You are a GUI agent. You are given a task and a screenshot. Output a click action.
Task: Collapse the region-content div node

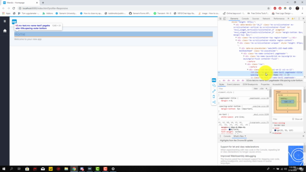coord(236,40)
